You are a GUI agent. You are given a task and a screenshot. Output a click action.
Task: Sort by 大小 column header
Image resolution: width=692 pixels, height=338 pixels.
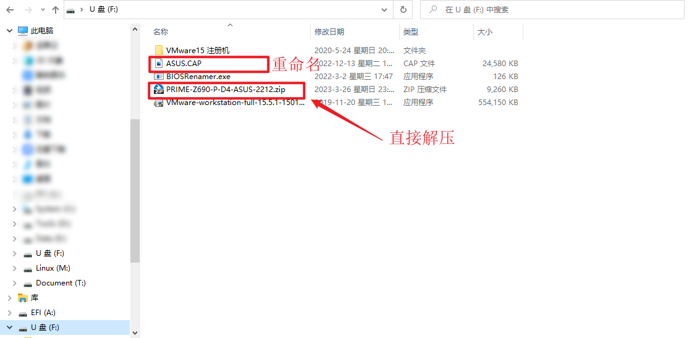[484, 32]
